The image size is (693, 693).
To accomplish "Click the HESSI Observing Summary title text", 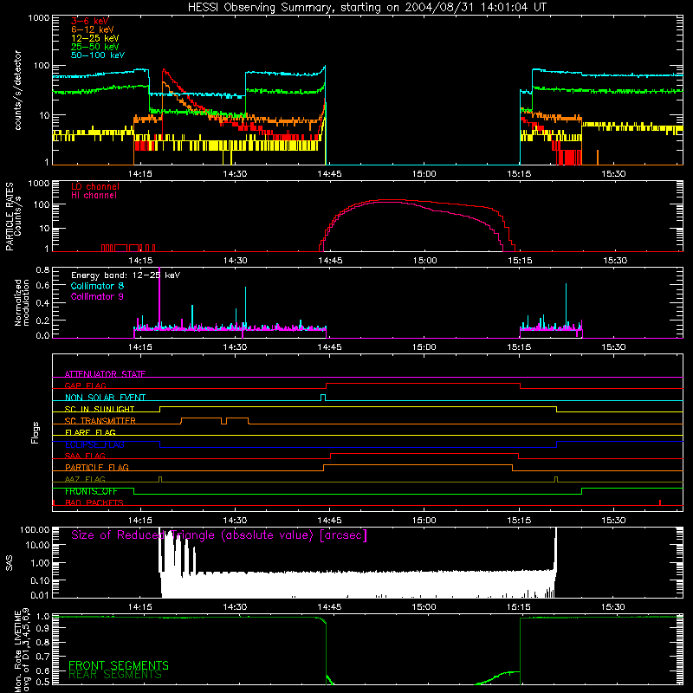I will tap(366, 8).
